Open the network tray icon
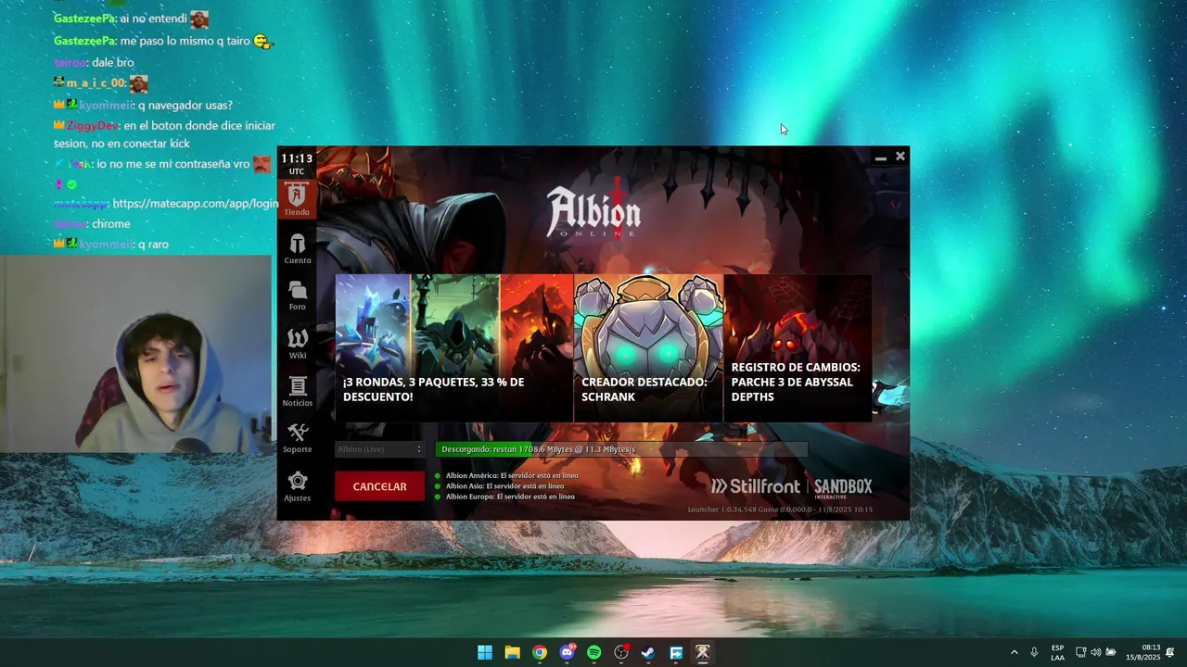 1080,652
